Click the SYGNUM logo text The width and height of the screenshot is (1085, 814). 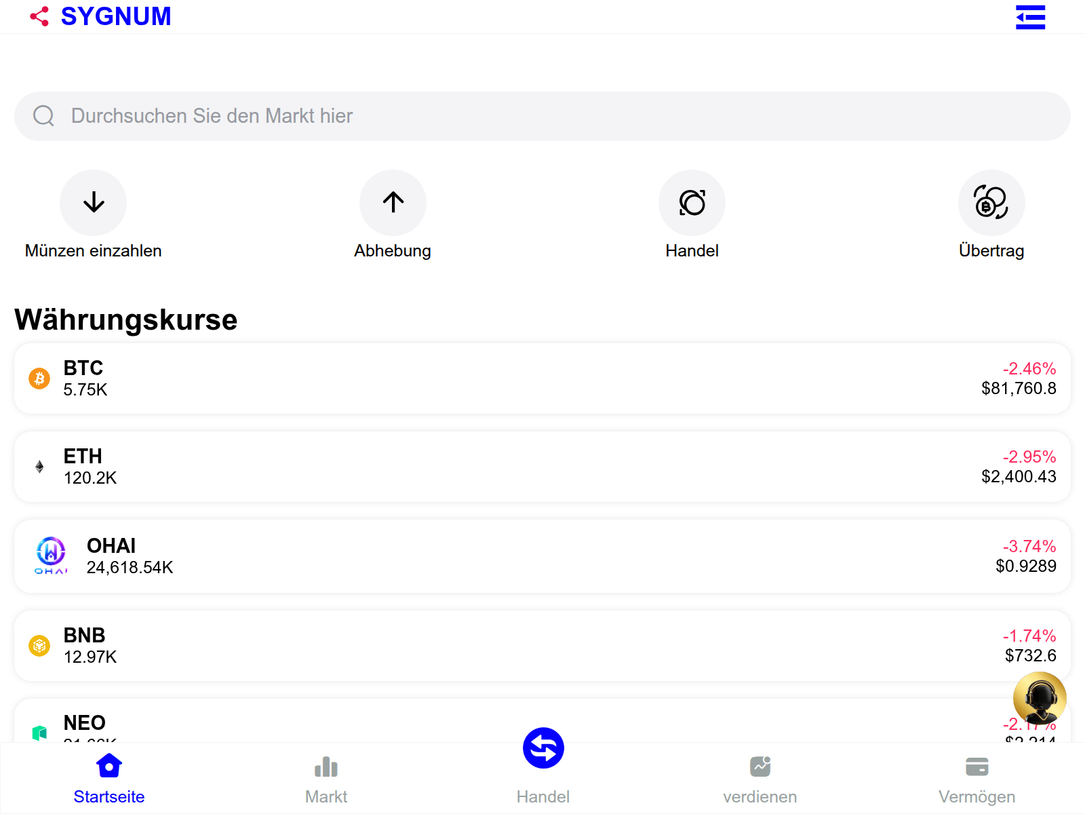(116, 16)
